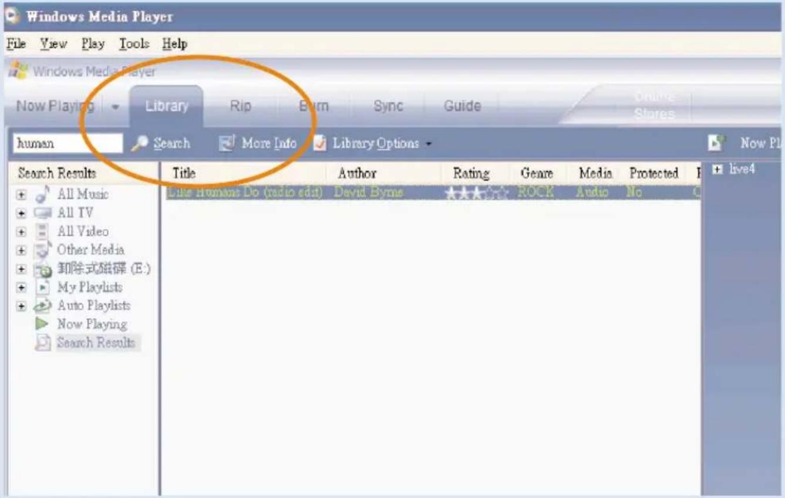Select the All Video tree label
Screen dimensions: 785x498
[83, 231]
